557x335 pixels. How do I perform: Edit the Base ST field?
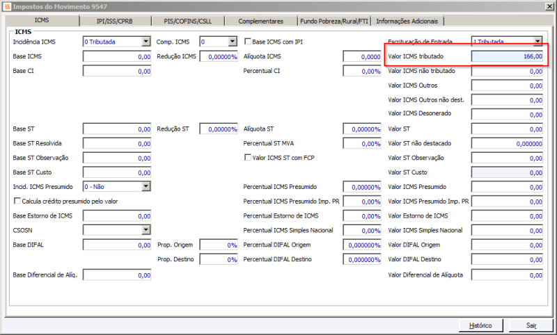coord(117,129)
